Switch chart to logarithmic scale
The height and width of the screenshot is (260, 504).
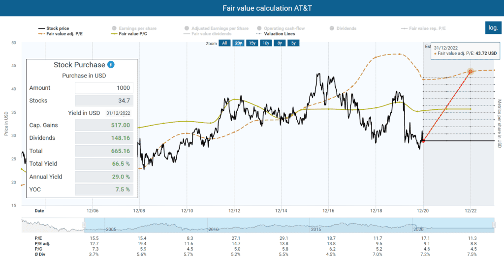[493, 27]
